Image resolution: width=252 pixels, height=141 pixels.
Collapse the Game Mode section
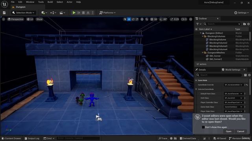click(x=196, y=80)
